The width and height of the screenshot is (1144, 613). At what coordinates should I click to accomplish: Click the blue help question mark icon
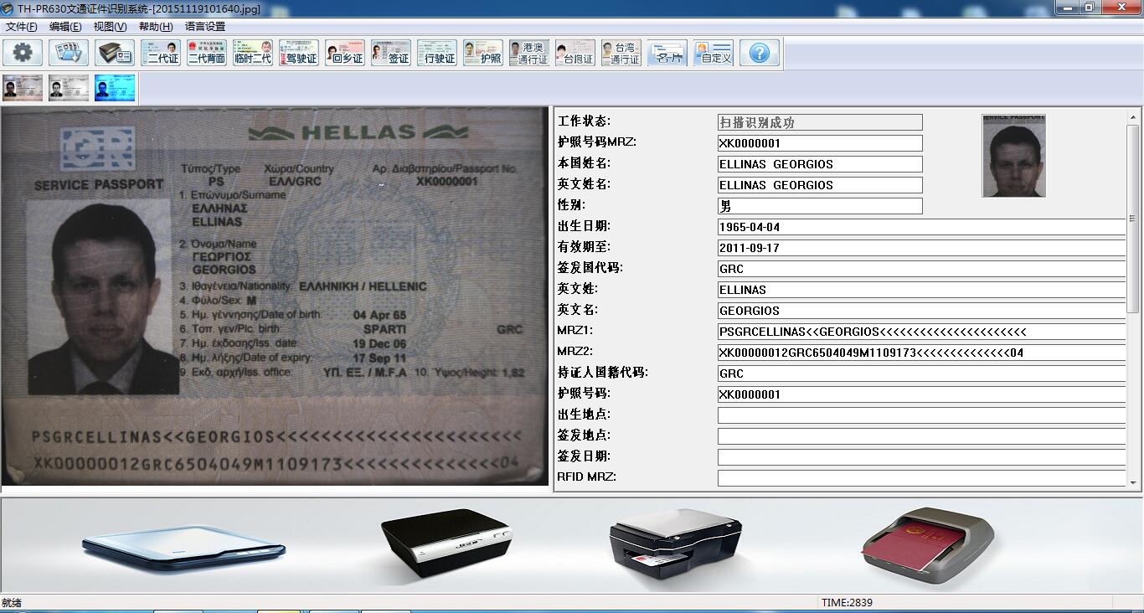pyautogui.click(x=759, y=53)
